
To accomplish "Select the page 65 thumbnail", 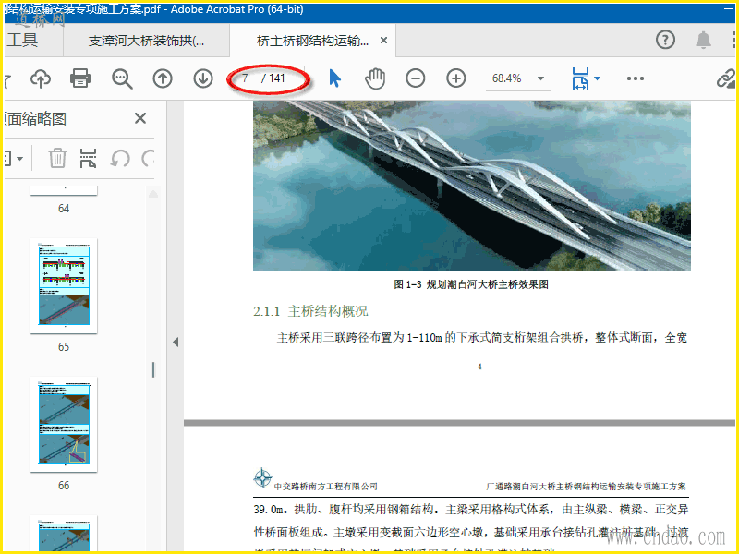I will pos(64,286).
